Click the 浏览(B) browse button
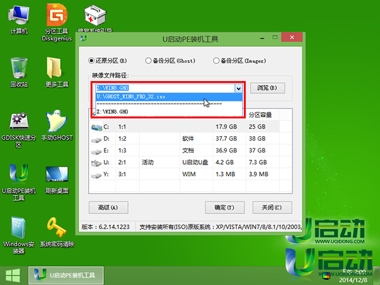The width and height of the screenshot is (380, 285). point(267,88)
